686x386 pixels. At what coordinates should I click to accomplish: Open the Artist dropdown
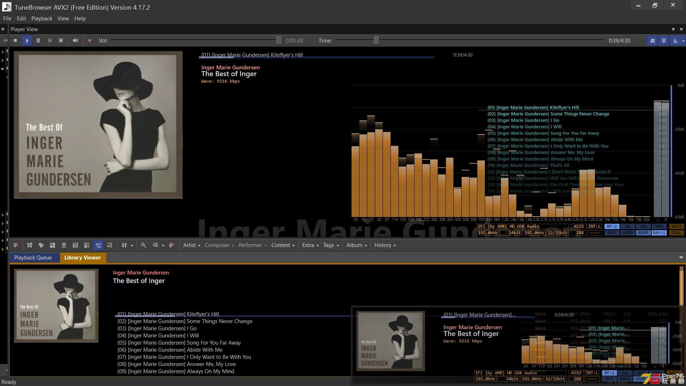tap(192, 245)
